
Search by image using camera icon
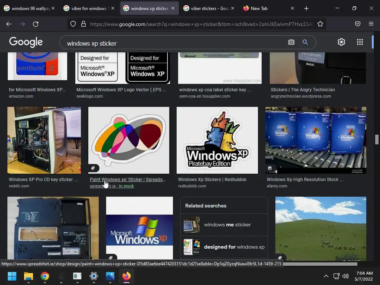[x=291, y=42]
